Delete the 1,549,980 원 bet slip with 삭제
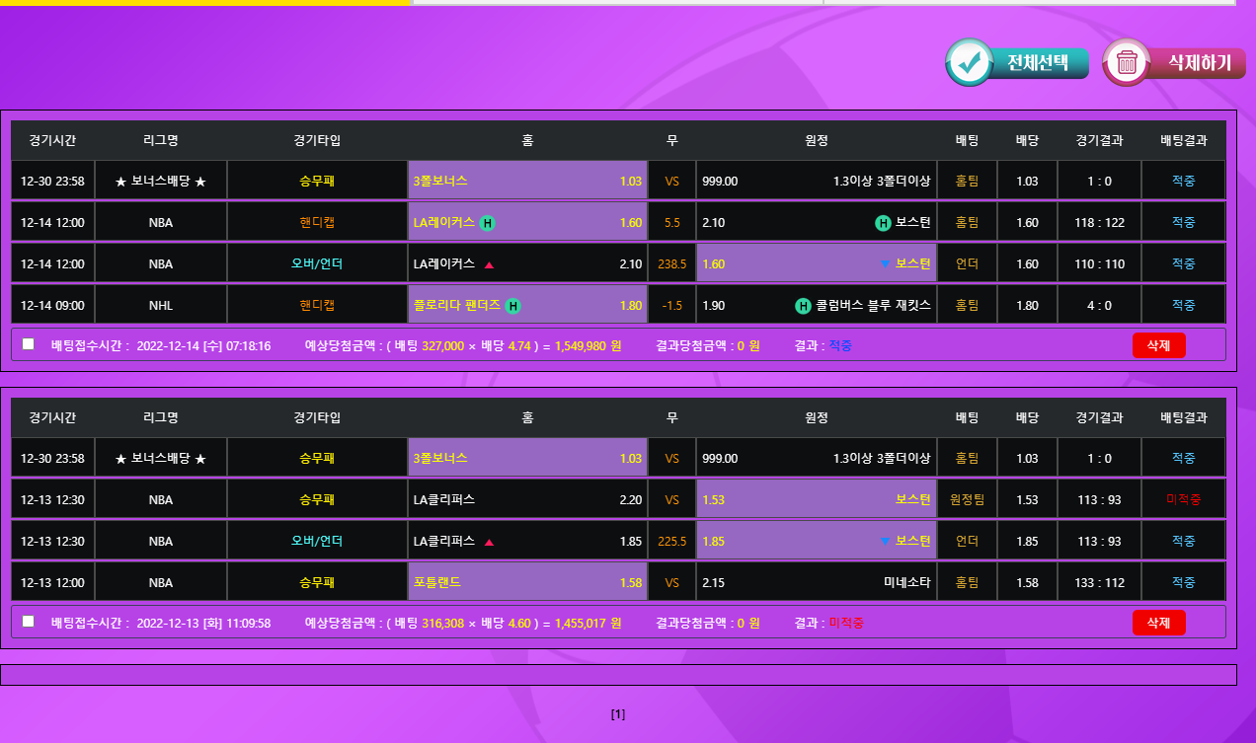 click(x=1158, y=345)
